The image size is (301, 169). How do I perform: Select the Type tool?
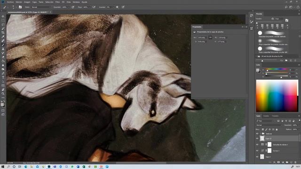coord(3,77)
